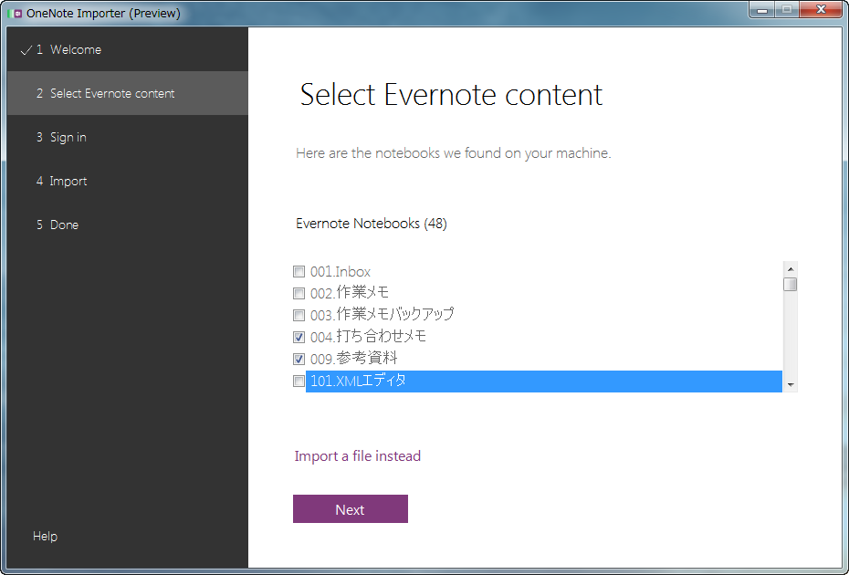849x575 pixels.
Task: Select the 009.参考資料 row text
Action: (x=354, y=359)
